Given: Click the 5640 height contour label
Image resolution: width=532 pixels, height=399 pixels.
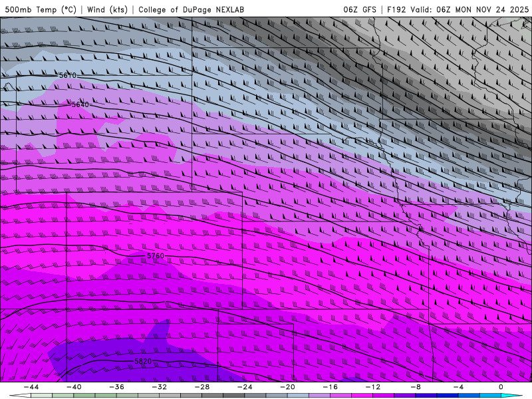Looking at the screenshot, I should [80, 104].
